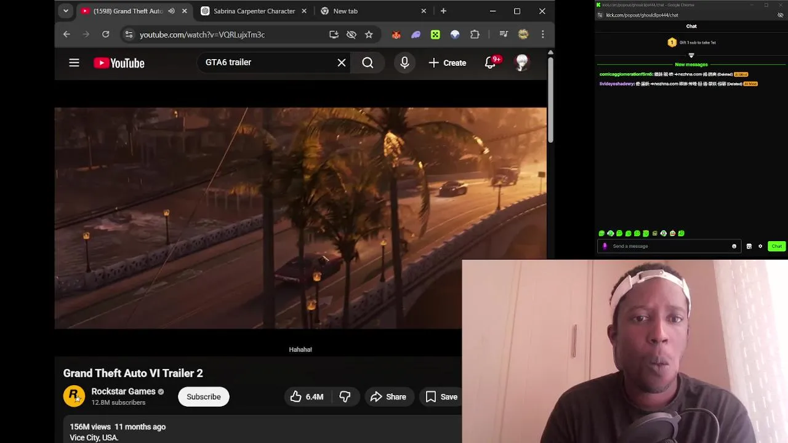Dislike the video
This screenshot has width=788, height=443.
point(345,397)
